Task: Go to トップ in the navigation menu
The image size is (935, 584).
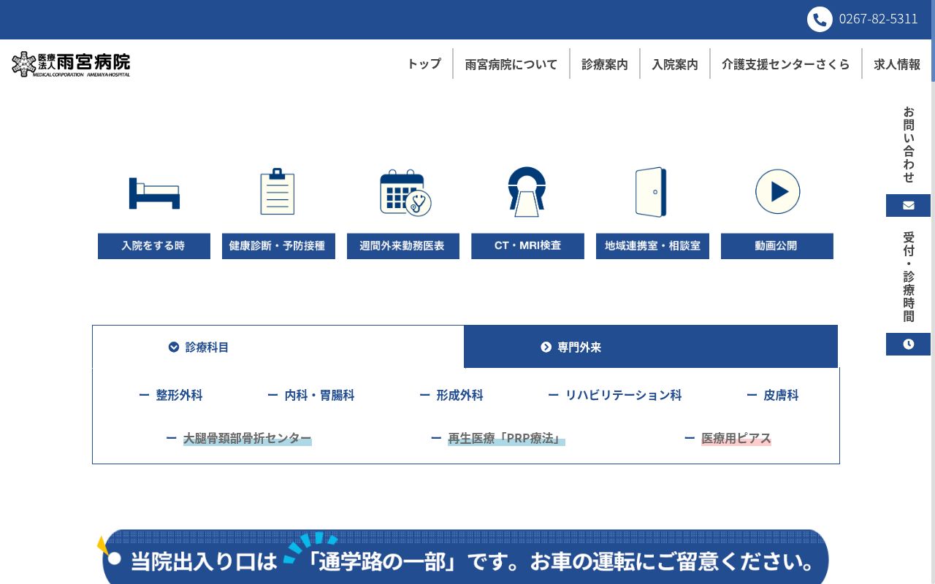Action: [424, 64]
